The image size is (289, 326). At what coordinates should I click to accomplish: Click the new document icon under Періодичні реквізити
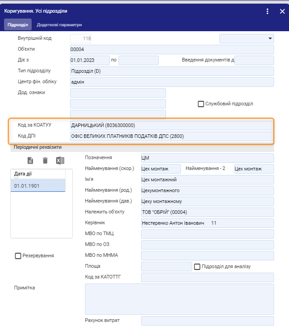point(30,161)
